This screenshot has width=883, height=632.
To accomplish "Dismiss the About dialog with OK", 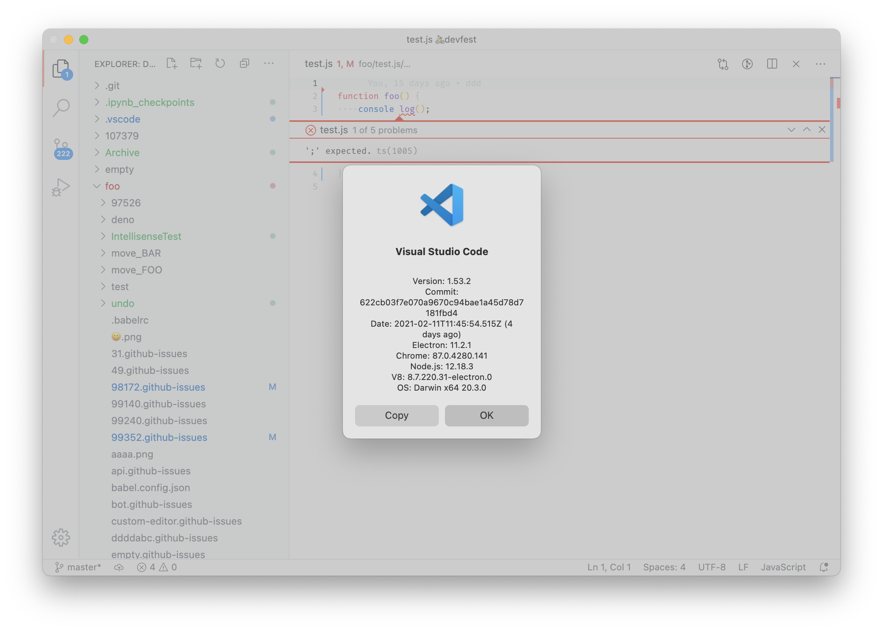I will tap(486, 415).
